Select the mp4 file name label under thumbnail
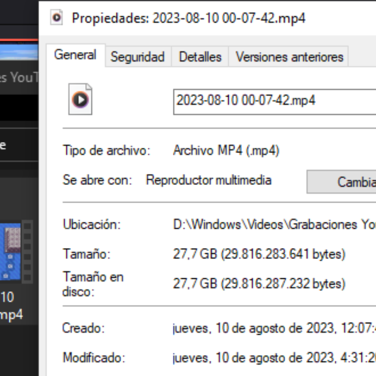376x376 pixels. tap(11, 305)
